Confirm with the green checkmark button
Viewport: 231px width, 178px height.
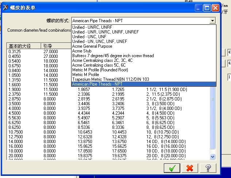(172, 168)
